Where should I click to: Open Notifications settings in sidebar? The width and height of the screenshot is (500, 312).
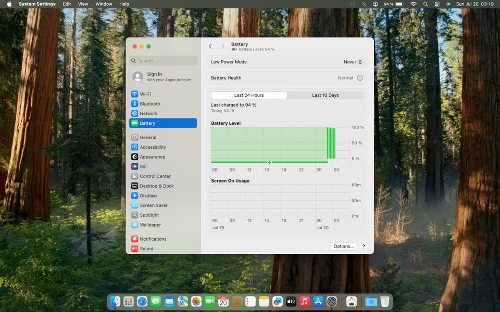click(153, 239)
